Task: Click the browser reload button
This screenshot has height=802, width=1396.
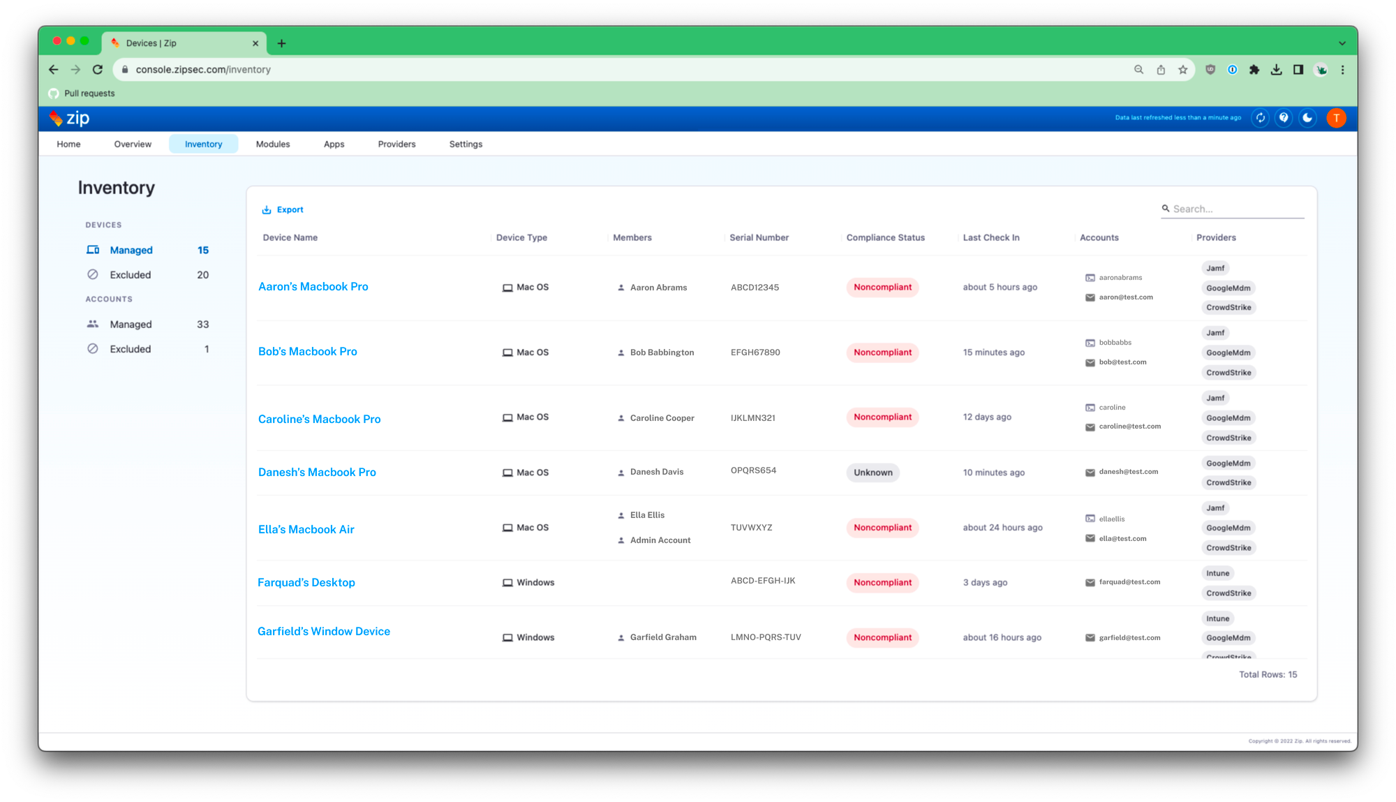Action: click(98, 70)
